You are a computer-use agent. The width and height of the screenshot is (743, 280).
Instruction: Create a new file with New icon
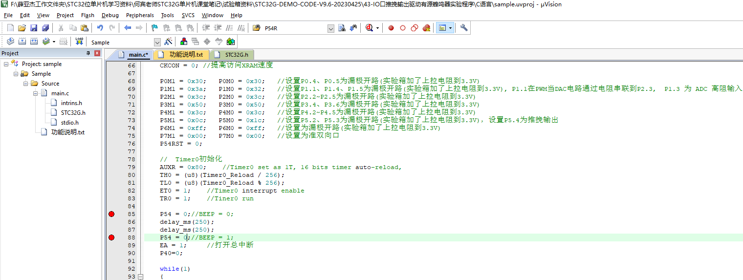pos(10,28)
